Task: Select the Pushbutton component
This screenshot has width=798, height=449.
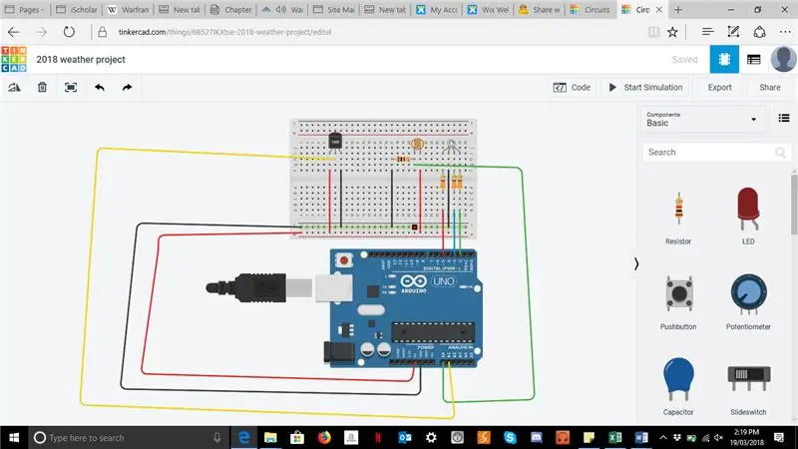Action: click(x=678, y=302)
